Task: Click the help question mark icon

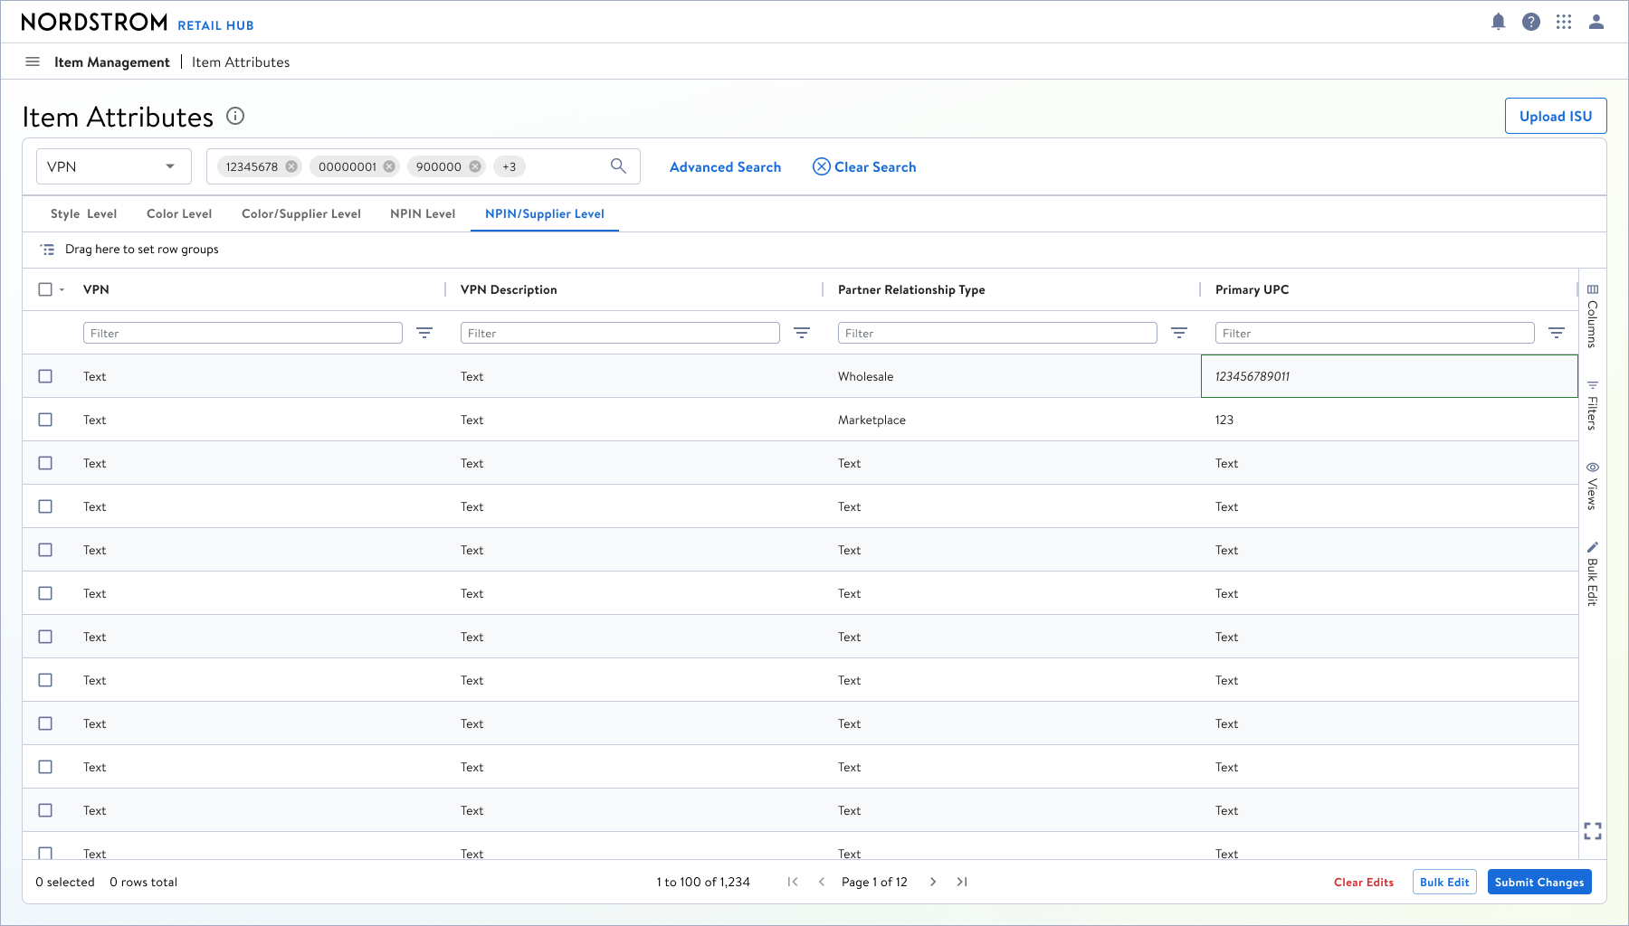Action: tap(1531, 22)
